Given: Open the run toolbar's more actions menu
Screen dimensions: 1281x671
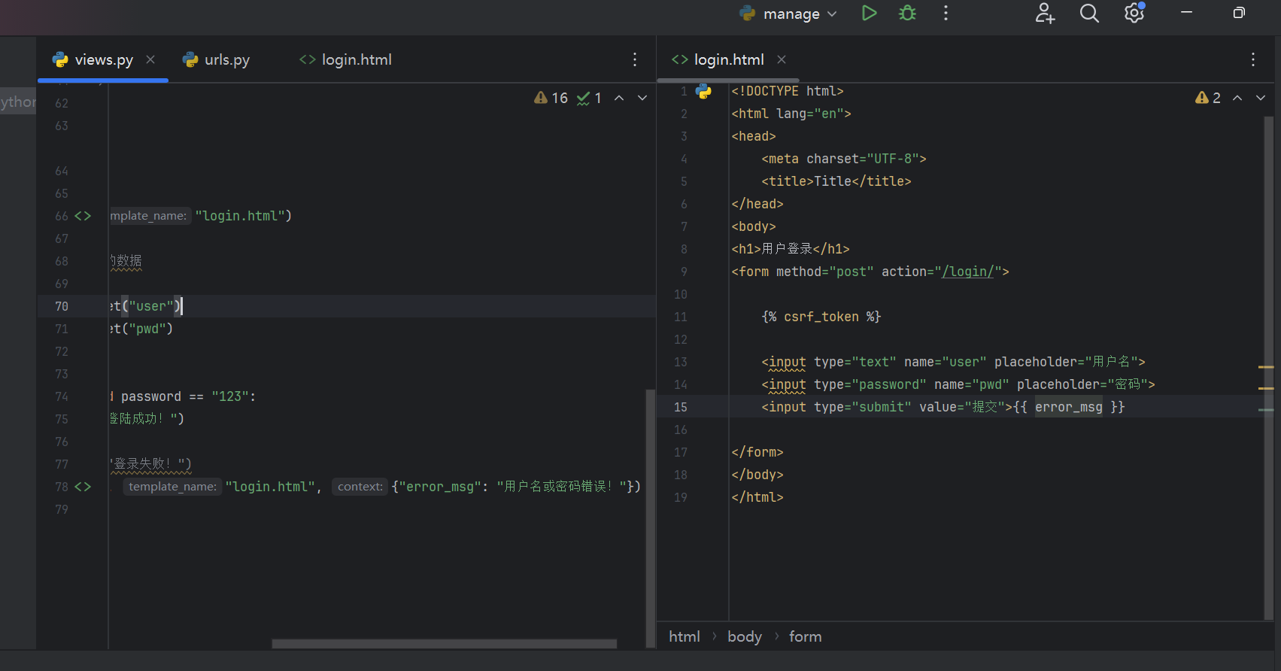Looking at the screenshot, I should pos(946,13).
